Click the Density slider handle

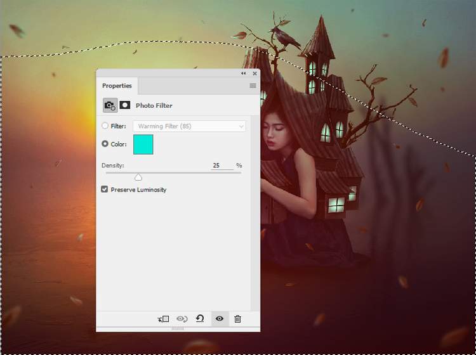[x=138, y=177]
